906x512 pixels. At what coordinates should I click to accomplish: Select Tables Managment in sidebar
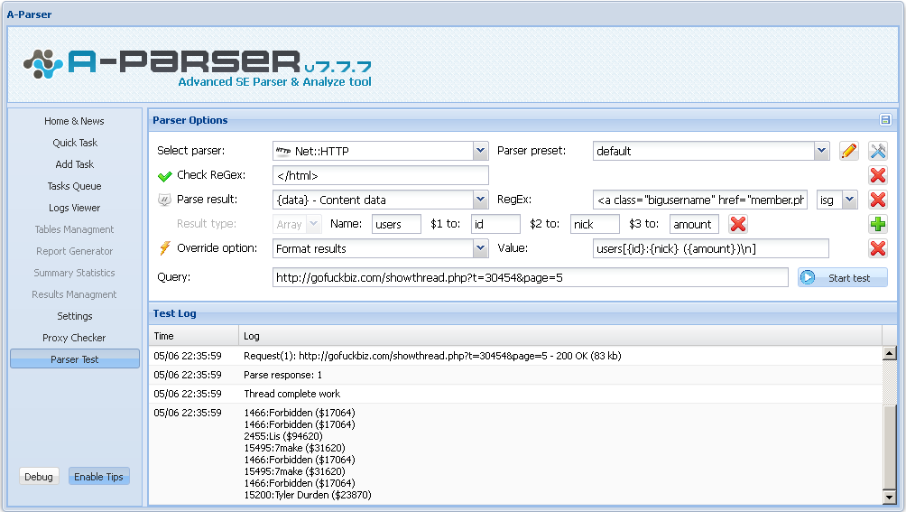[75, 229]
